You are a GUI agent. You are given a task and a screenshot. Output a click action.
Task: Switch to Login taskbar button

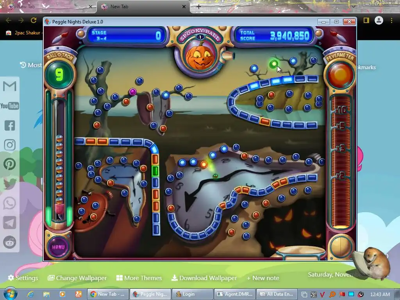pos(193,294)
